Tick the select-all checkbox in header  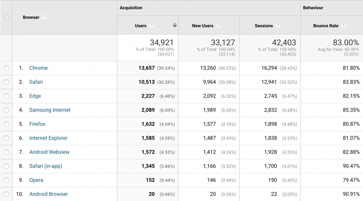coord(6,17)
